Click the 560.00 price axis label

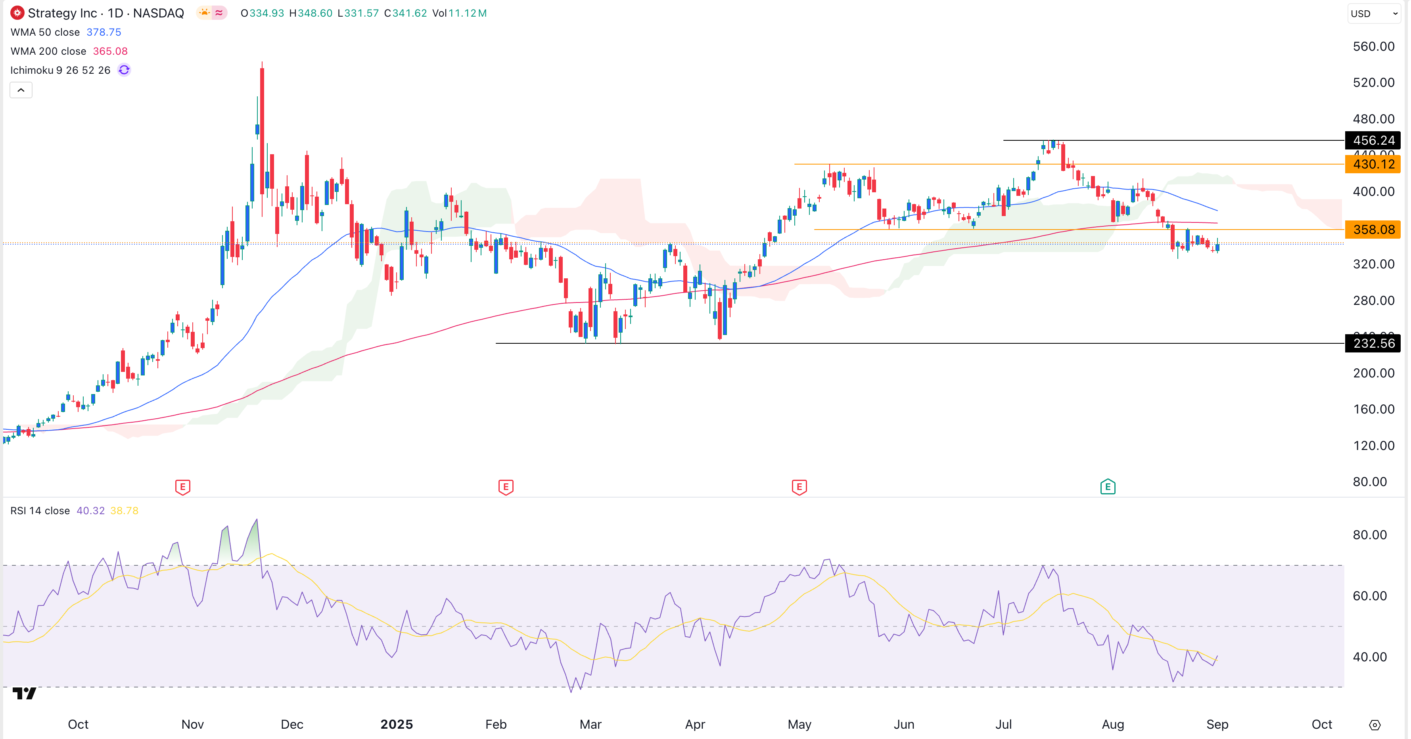point(1373,46)
